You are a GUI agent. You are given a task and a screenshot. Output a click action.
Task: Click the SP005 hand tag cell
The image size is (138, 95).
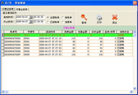(x=31, y=55)
